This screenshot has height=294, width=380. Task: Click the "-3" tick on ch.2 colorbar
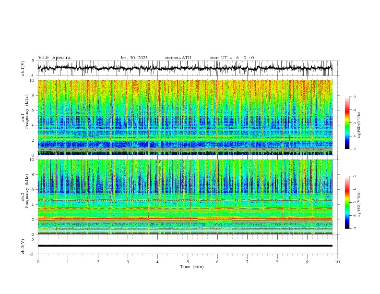[354, 176]
